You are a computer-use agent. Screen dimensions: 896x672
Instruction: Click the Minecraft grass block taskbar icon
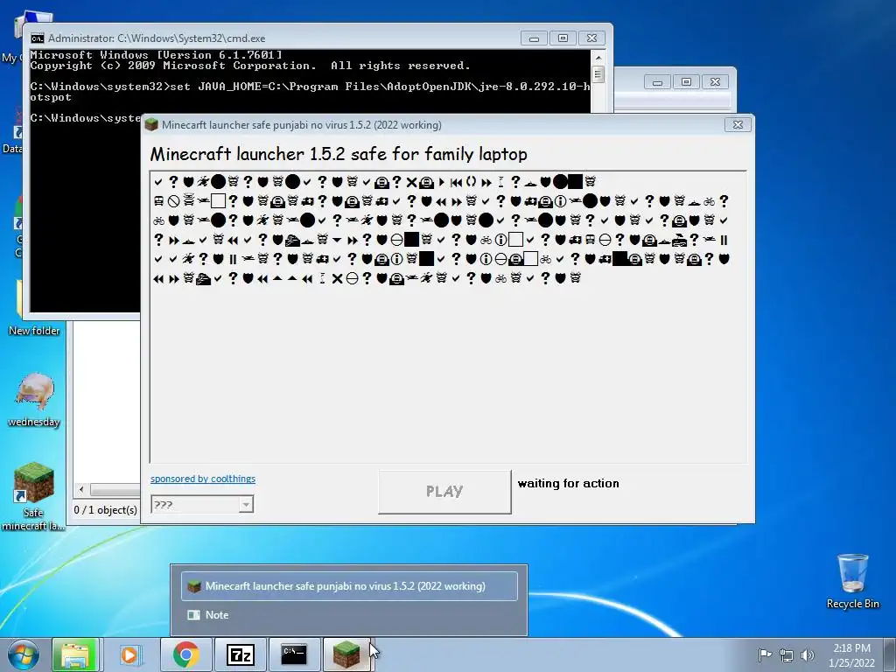(346, 654)
